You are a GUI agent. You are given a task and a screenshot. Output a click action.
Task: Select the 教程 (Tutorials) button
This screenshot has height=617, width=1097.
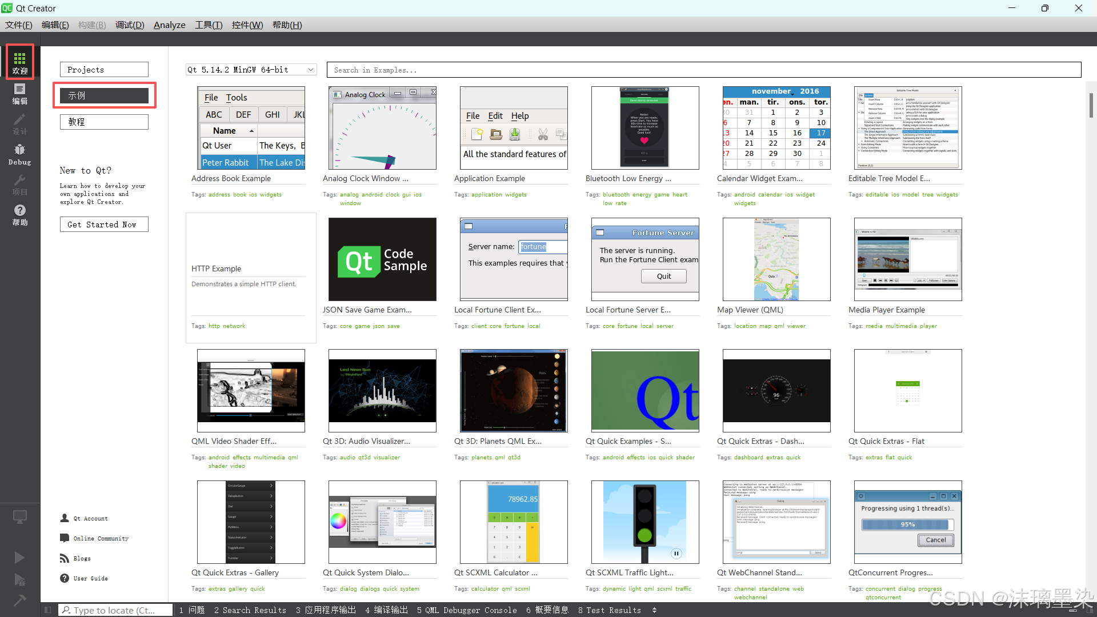pyautogui.click(x=104, y=122)
